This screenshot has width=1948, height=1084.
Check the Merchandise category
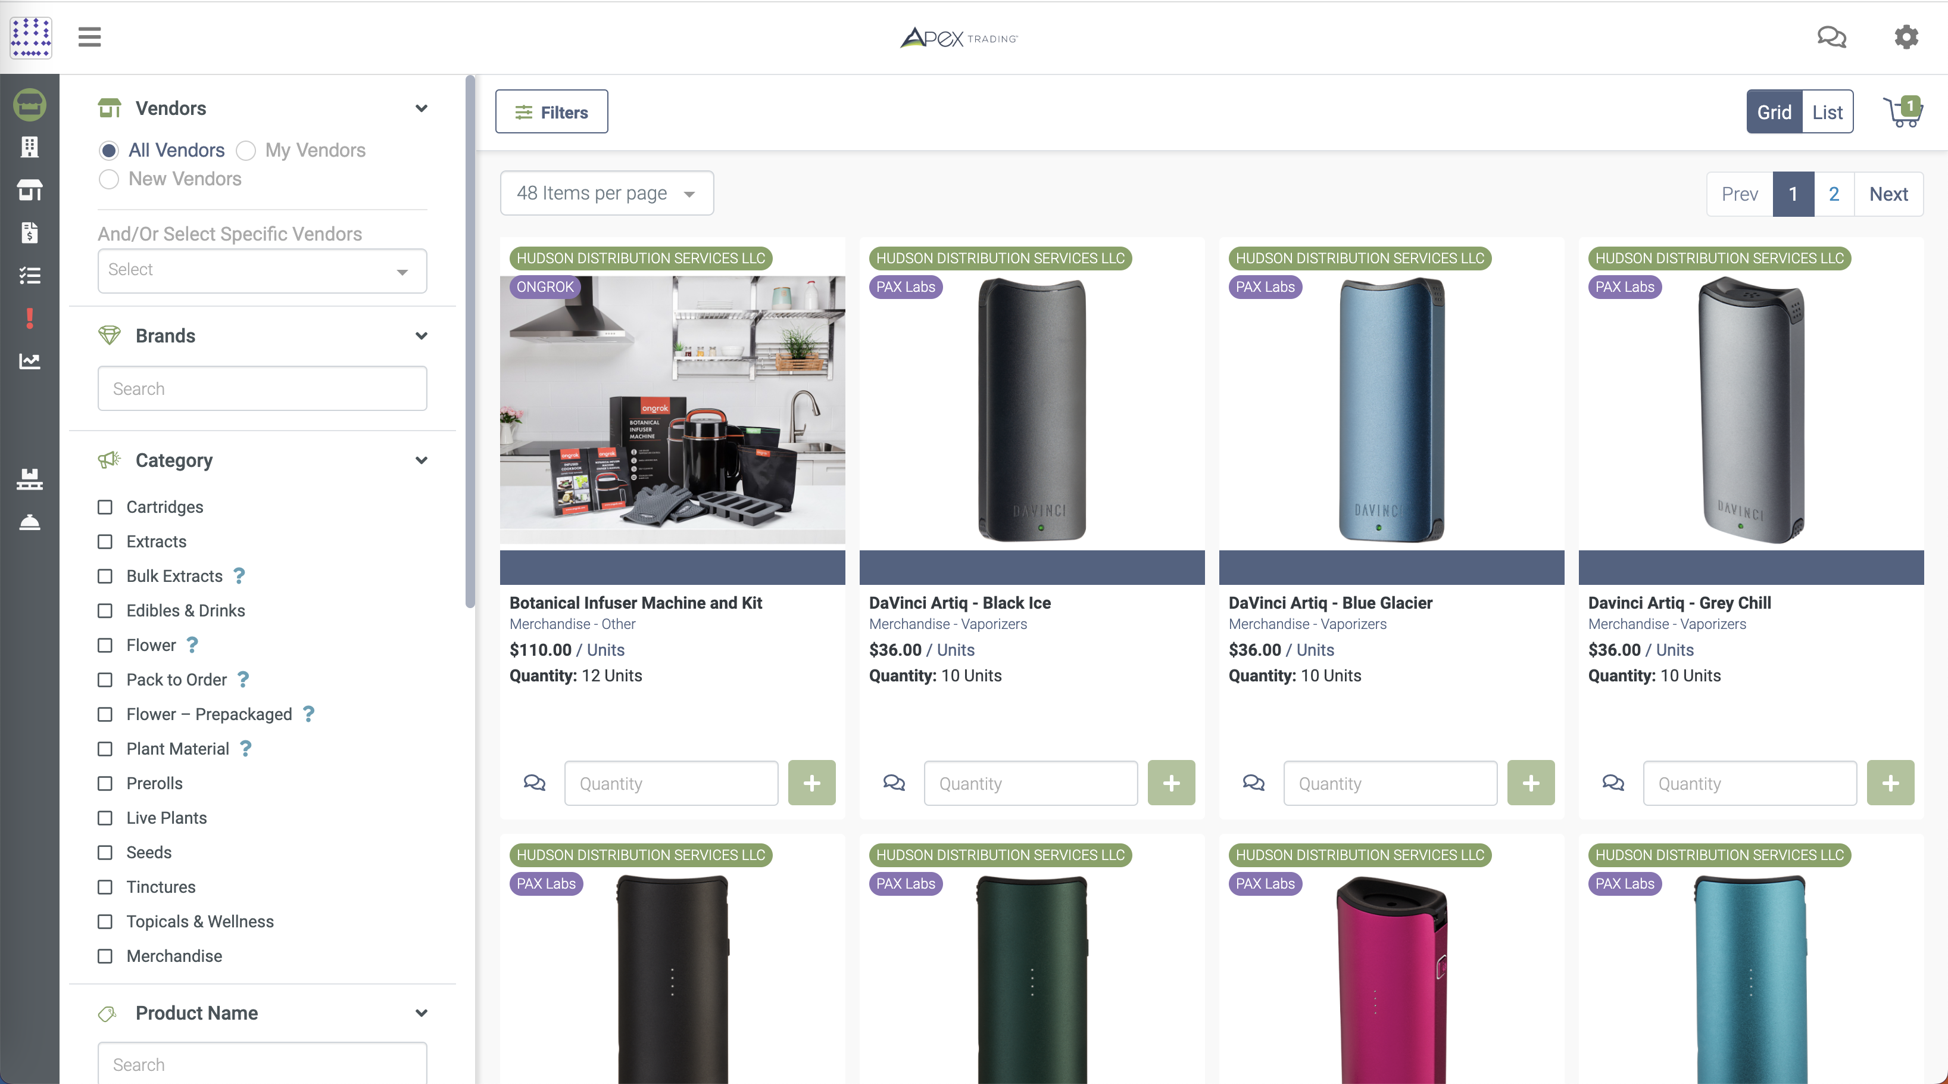tap(105, 956)
